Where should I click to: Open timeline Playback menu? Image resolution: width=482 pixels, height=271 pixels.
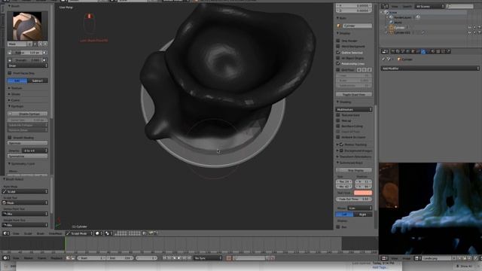56,258
